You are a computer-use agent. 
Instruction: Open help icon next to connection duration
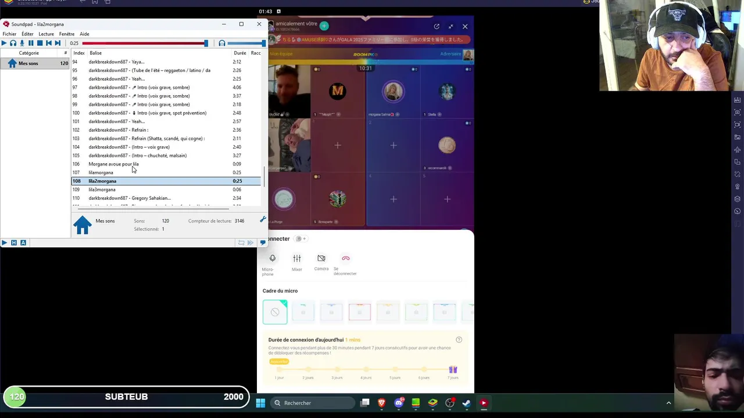459,340
